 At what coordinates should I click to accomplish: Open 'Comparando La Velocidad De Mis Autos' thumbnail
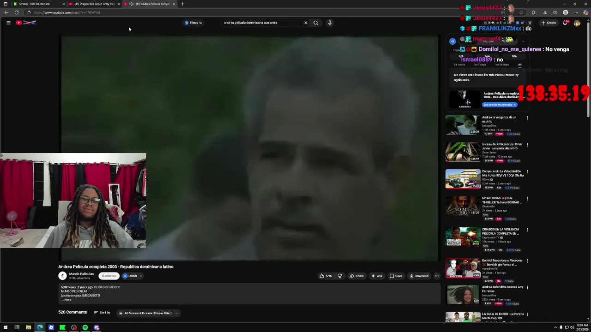tap(463, 179)
